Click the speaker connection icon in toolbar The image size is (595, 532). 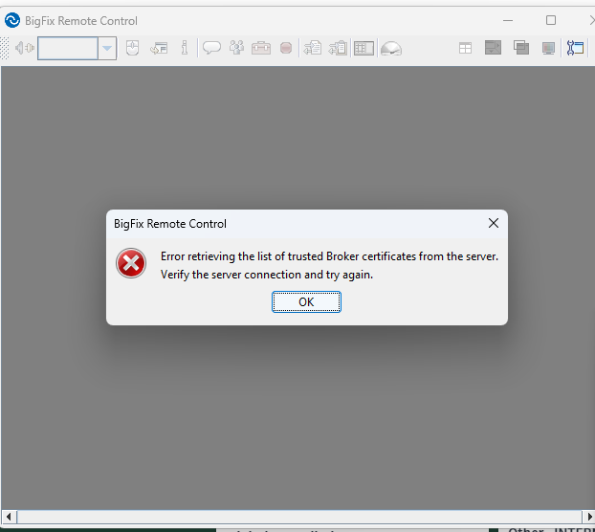pyautogui.click(x=24, y=48)
